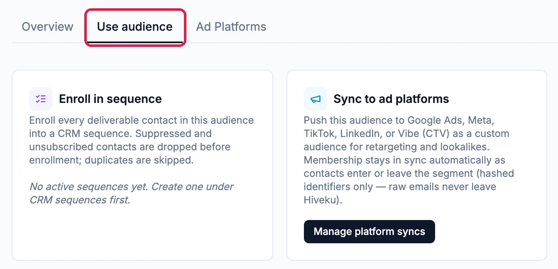Click the Sync to ad platforms heading
558x269 pixels.
tap(391, 99)
